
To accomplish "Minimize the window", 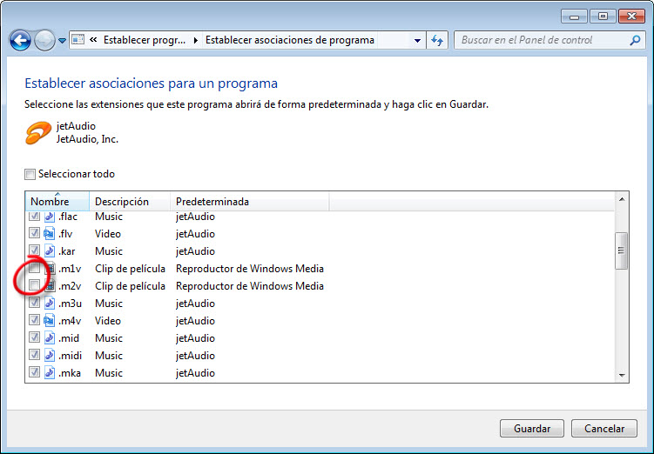I will pos(575,17).
